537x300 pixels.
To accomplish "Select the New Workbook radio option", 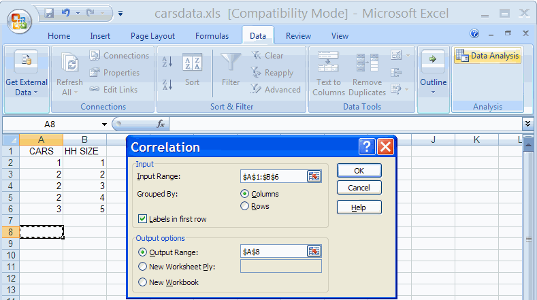I will pyautogui.click(x=143, y=282).
